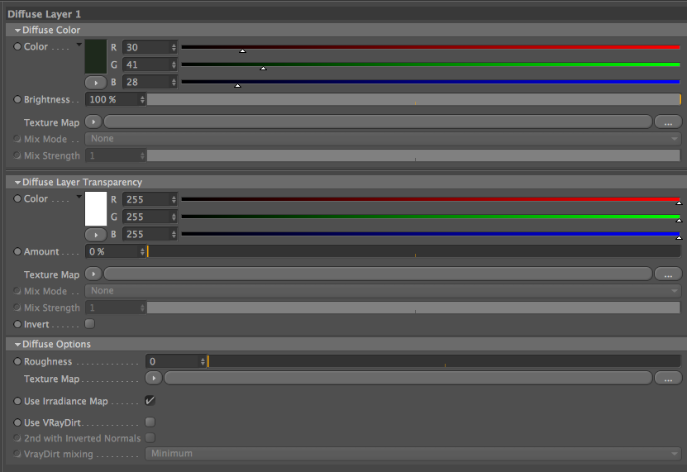The image size is (687, 472).
Task: Enable the Use VRayDirt checkbox
Action: pos(150,422)
